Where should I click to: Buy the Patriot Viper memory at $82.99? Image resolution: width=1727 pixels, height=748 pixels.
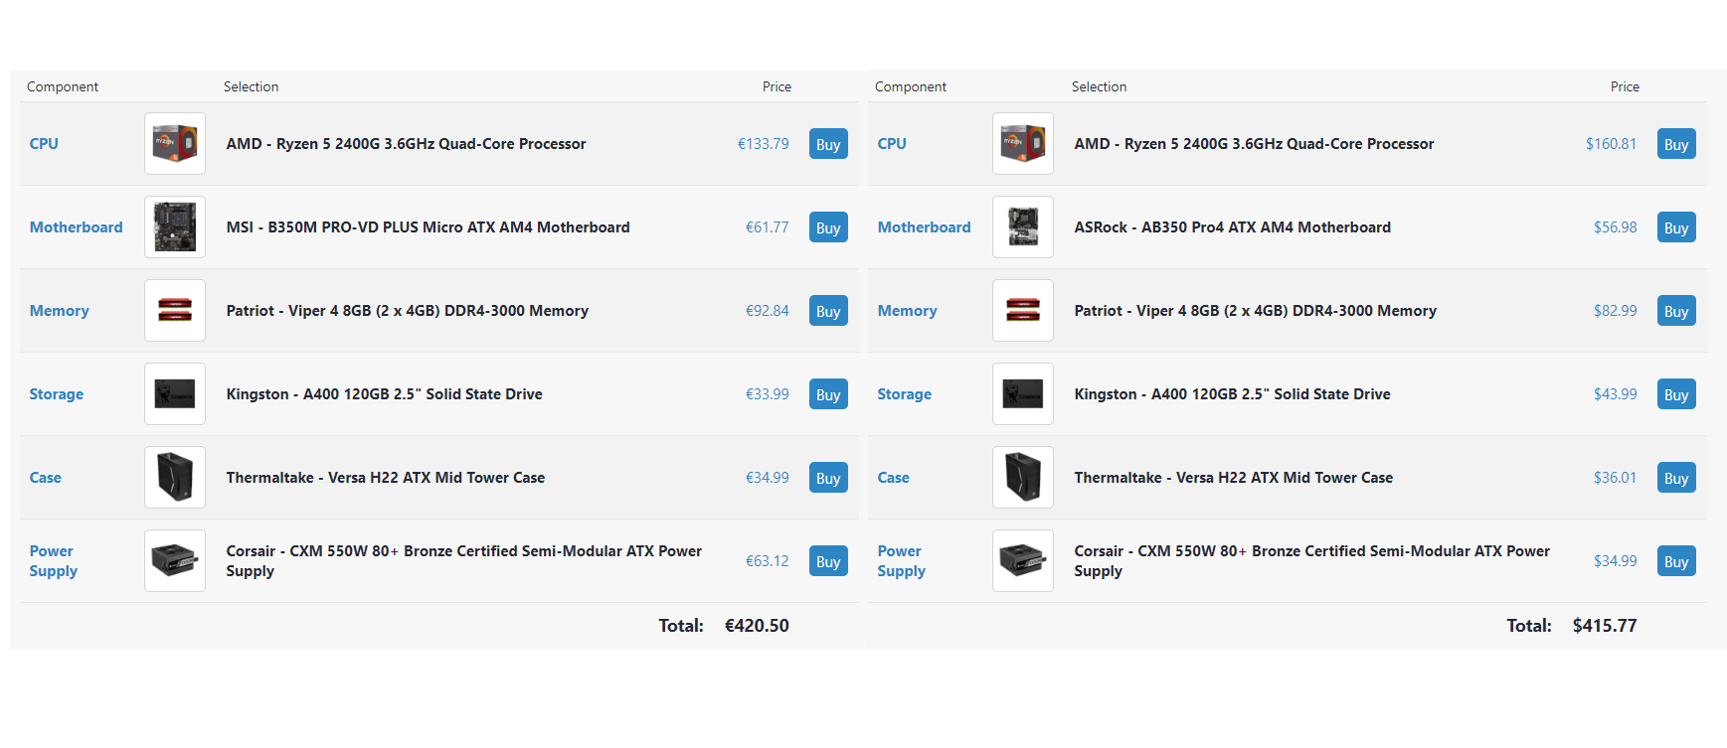pyautogui.click(x=1676, y=311)
